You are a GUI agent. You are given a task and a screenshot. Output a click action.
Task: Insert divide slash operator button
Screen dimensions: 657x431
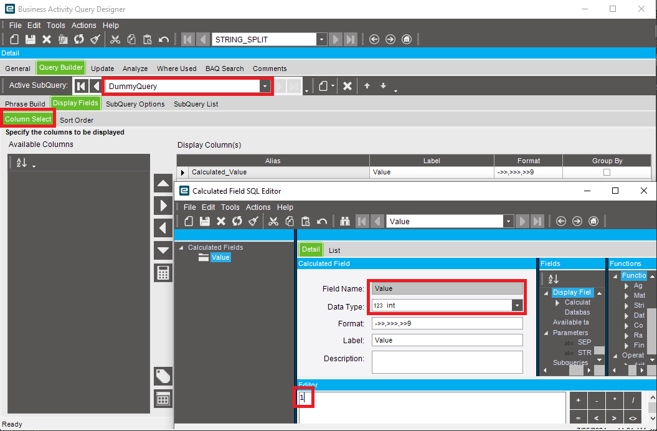tap(633, 400)
